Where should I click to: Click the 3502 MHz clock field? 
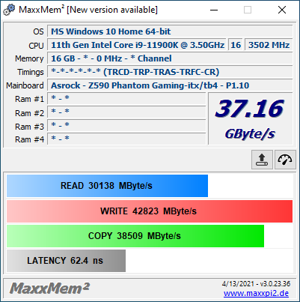pyautogui.click(x=269, y=45)
